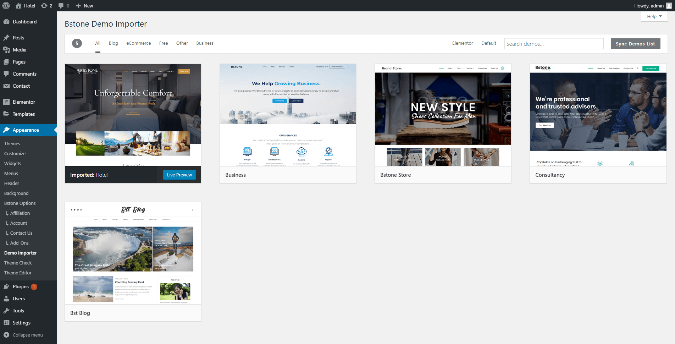Click the Posts pushpin icon
The width and height of the screenshot is (675, 344).
pyautogui.click(x=6, y=38)
